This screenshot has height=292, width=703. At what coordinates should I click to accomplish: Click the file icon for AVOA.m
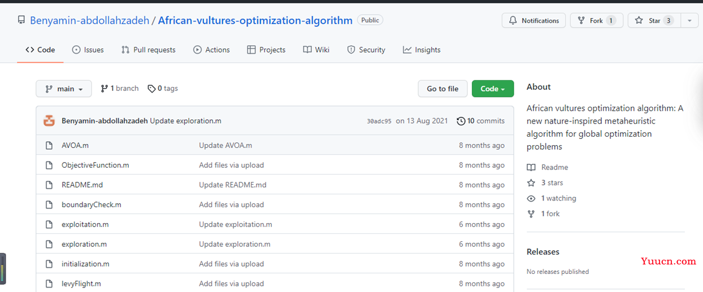pos(49,146)
